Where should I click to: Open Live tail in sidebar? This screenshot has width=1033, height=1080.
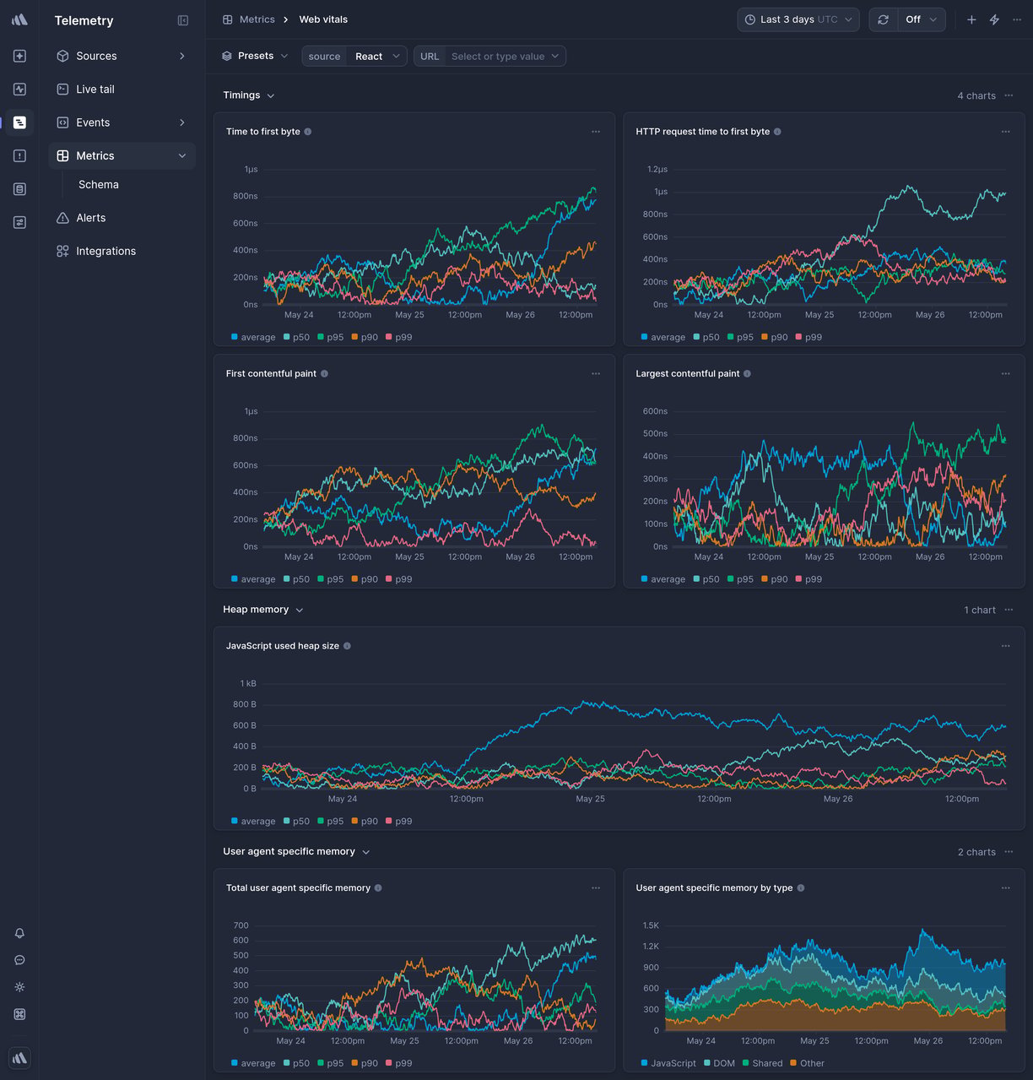click(122, 89)
